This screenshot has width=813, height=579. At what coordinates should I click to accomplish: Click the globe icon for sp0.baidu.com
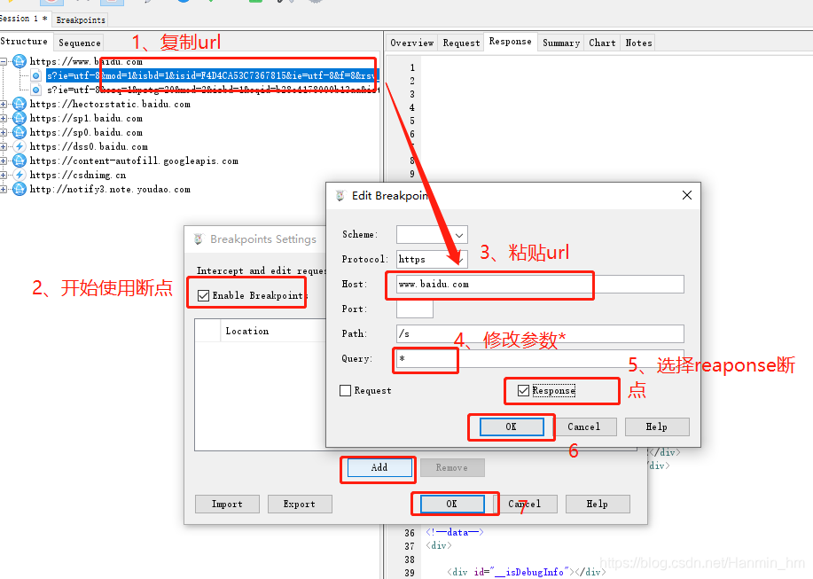pos(20,132)
